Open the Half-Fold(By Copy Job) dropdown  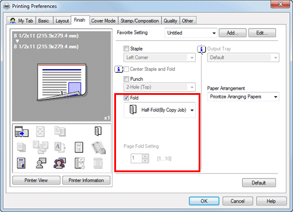pos(159,110)
